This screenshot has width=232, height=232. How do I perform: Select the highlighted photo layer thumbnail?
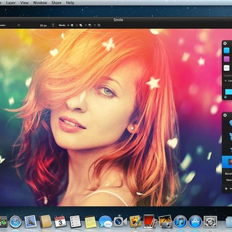230,162
